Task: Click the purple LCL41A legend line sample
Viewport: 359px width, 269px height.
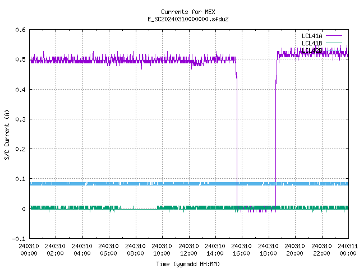Action: pyautogui.click(x=334, y=36)
